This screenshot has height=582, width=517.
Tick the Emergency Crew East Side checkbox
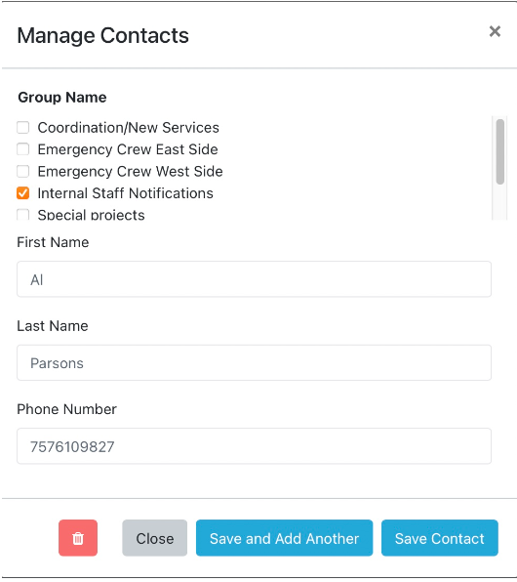[23, 149]
